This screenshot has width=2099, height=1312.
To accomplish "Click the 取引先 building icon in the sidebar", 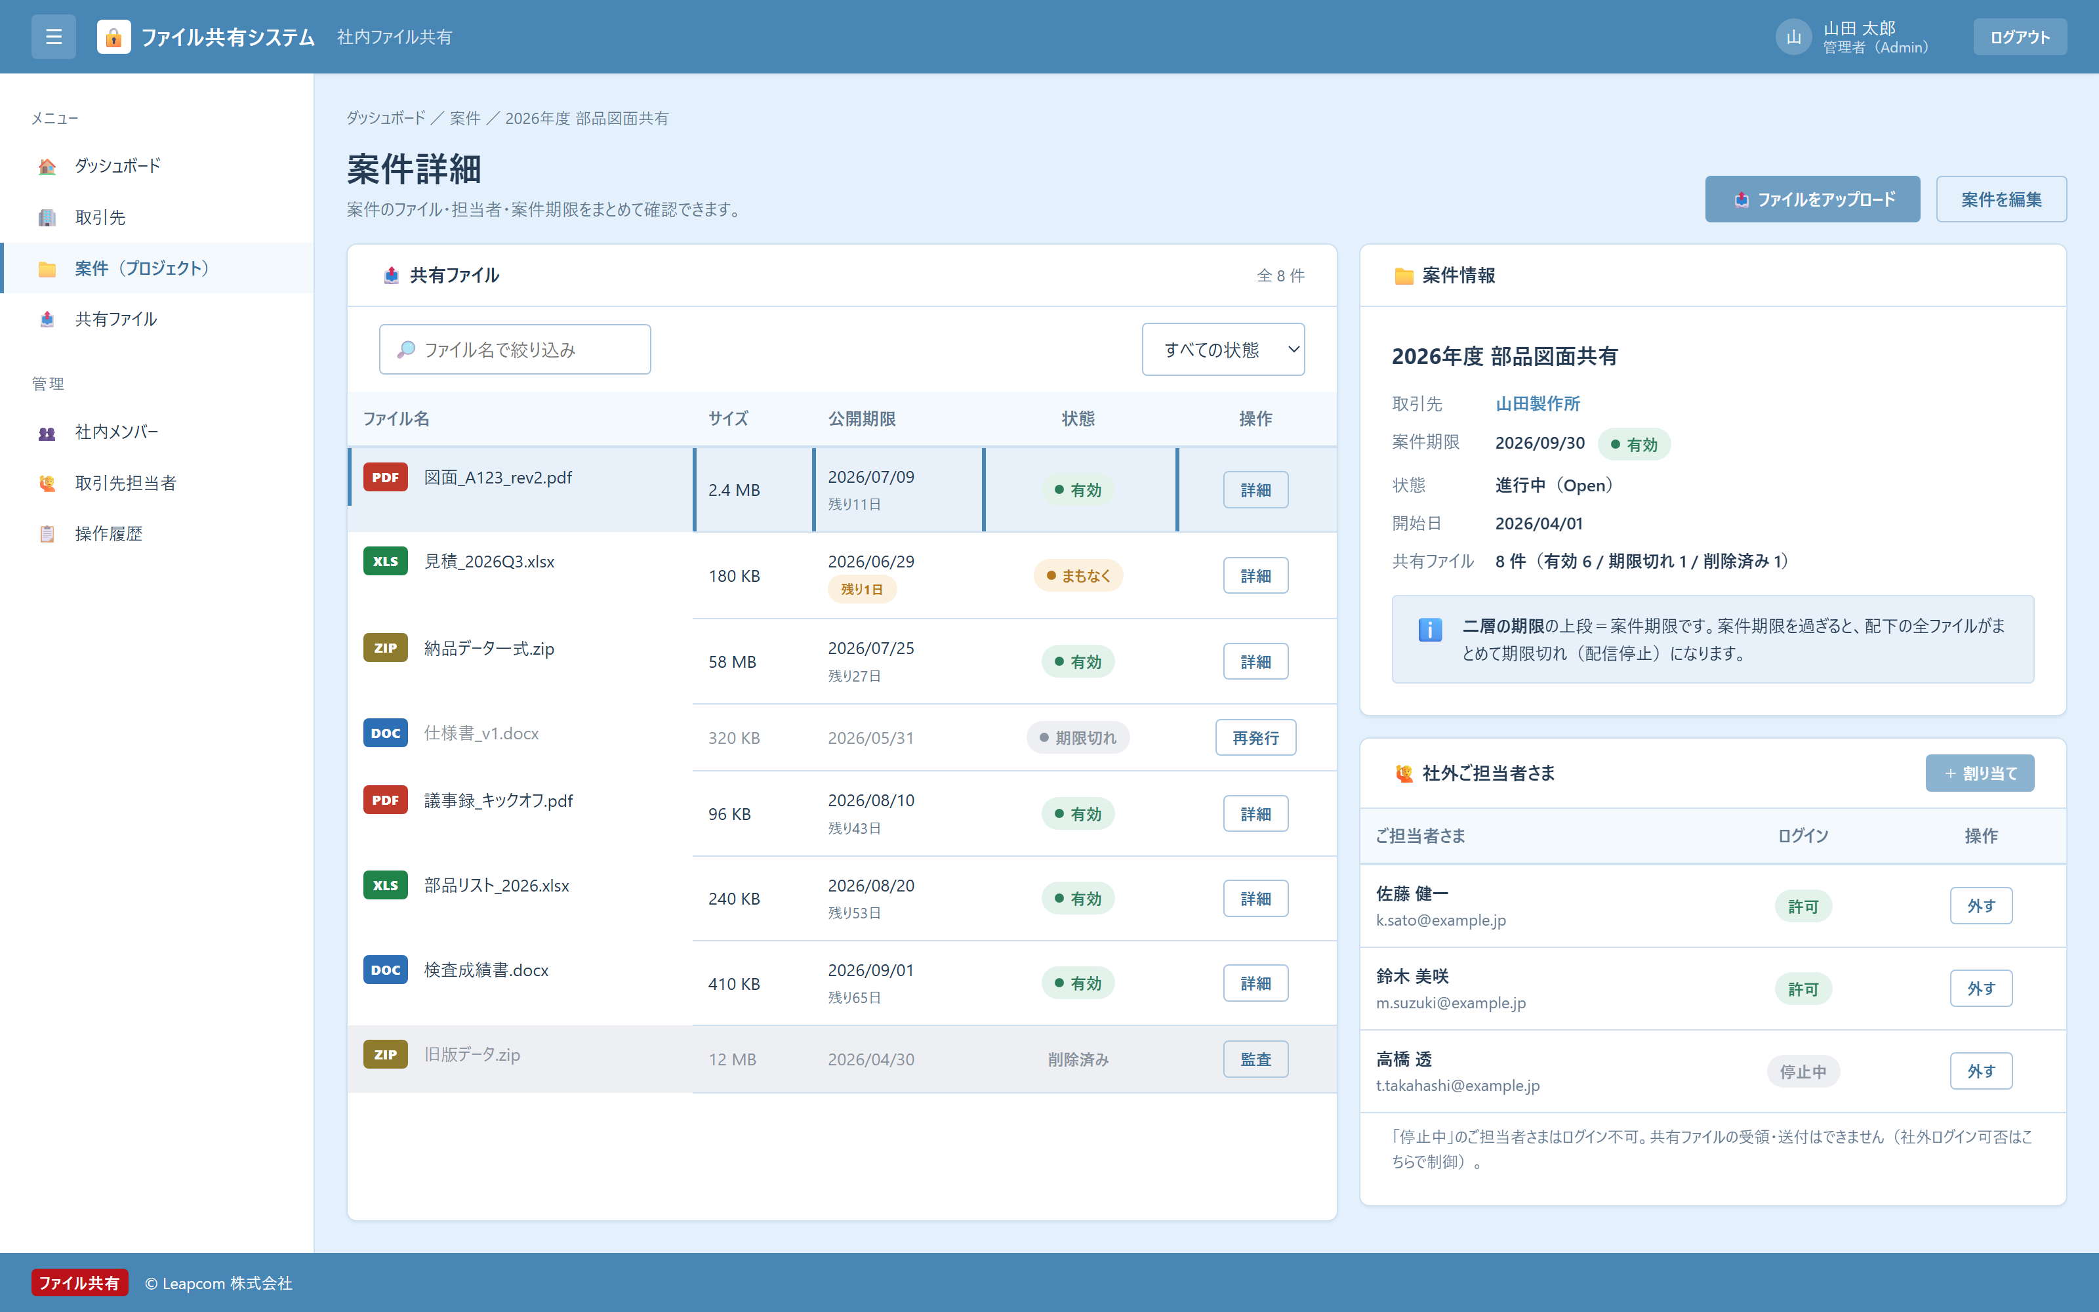I will pyautogui.click(x=47, y=217).
